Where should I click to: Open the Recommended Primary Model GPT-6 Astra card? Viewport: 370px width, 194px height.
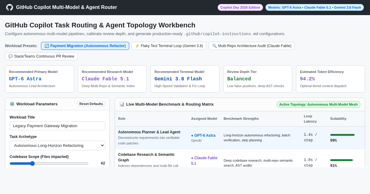point(39,79)
